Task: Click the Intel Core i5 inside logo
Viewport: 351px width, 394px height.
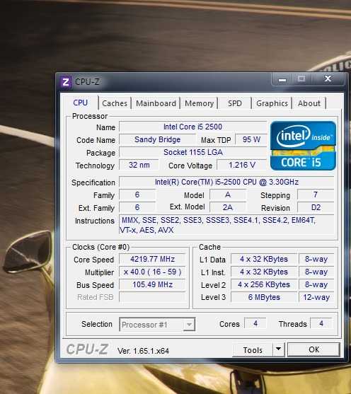Action: pos(303,146)
